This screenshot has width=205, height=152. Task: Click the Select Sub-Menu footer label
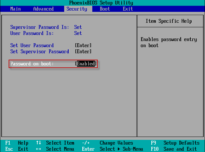click(121, 149)
